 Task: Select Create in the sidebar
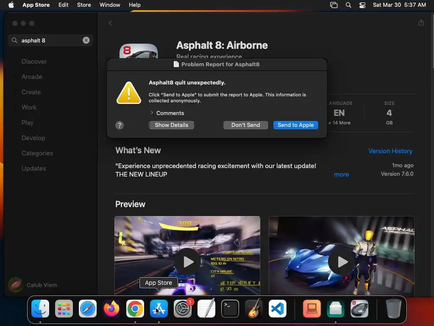(31, 92)
